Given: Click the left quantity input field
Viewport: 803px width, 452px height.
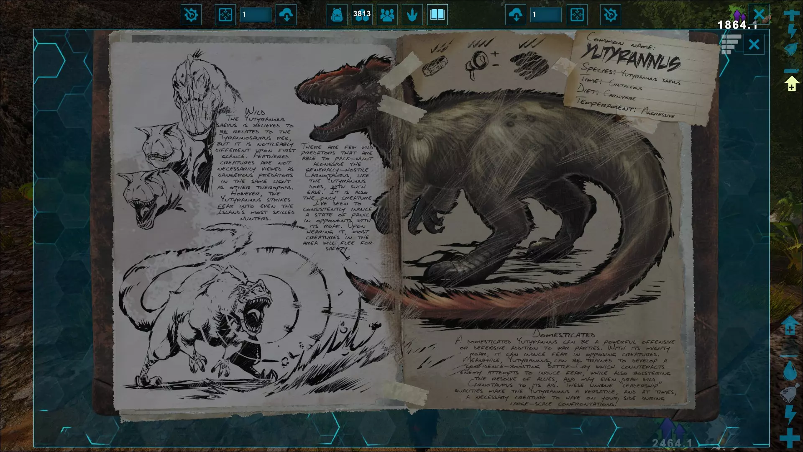Looking at the screenshot, I should [x=256, y=15].
